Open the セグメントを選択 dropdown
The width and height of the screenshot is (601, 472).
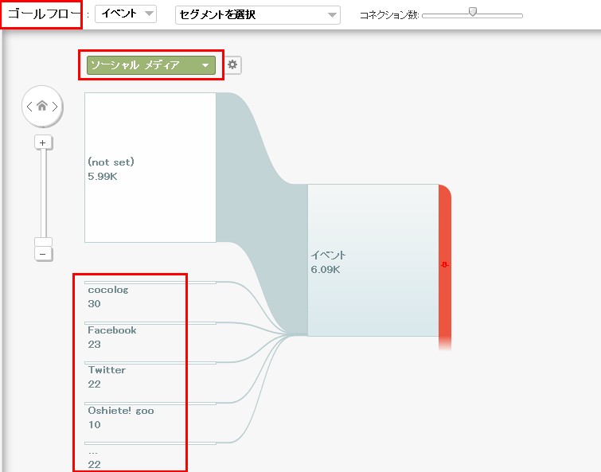click(257, 15)
